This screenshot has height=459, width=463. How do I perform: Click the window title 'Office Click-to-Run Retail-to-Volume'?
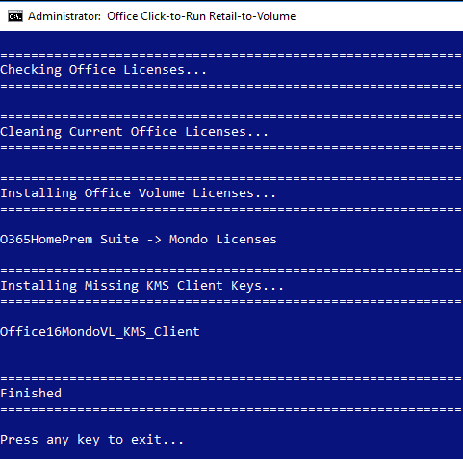201,16
